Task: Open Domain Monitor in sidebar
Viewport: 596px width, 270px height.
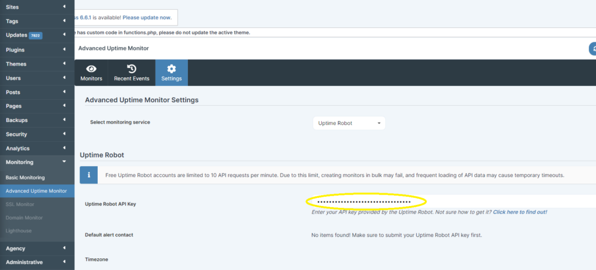Action: click(x=24, y=218)
